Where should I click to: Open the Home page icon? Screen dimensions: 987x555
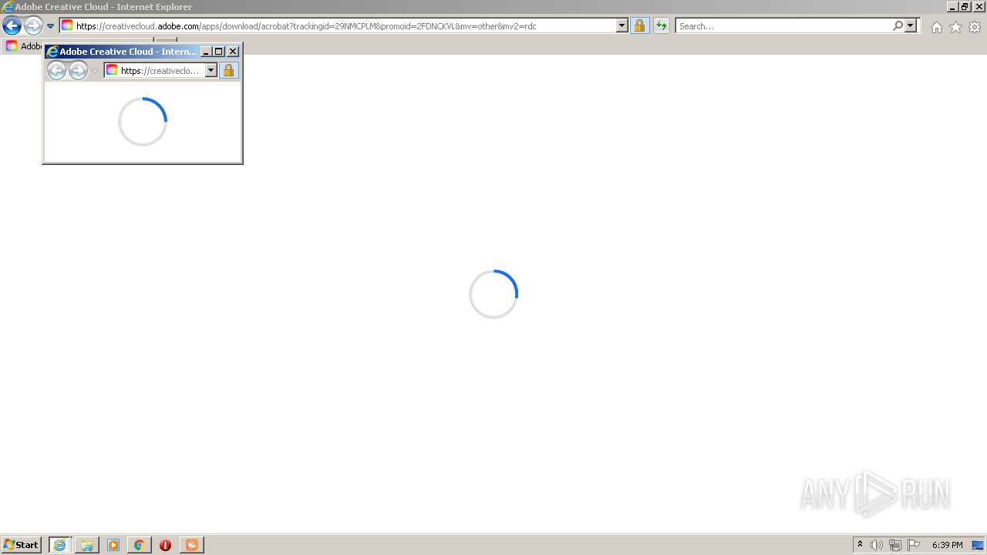click(936, 27)
